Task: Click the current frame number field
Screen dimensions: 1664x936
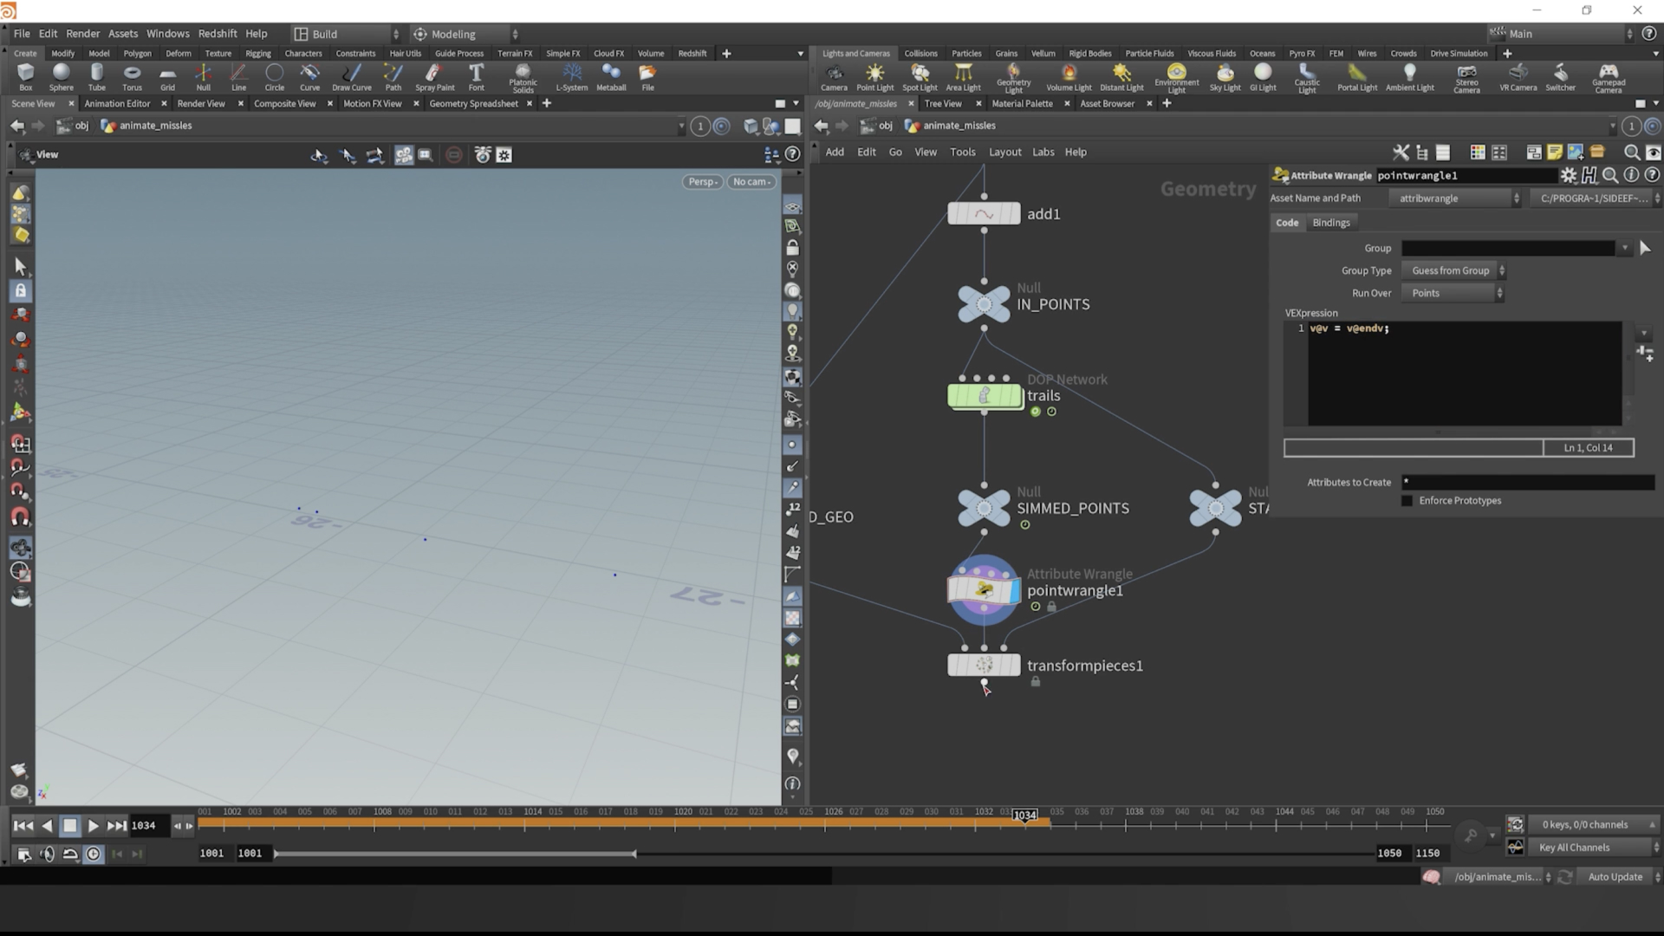Action: click(148, 826)
